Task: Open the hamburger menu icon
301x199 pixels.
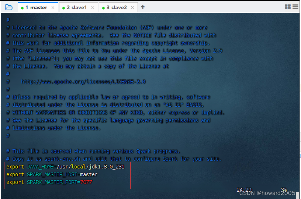Action: tap(295, 7)
